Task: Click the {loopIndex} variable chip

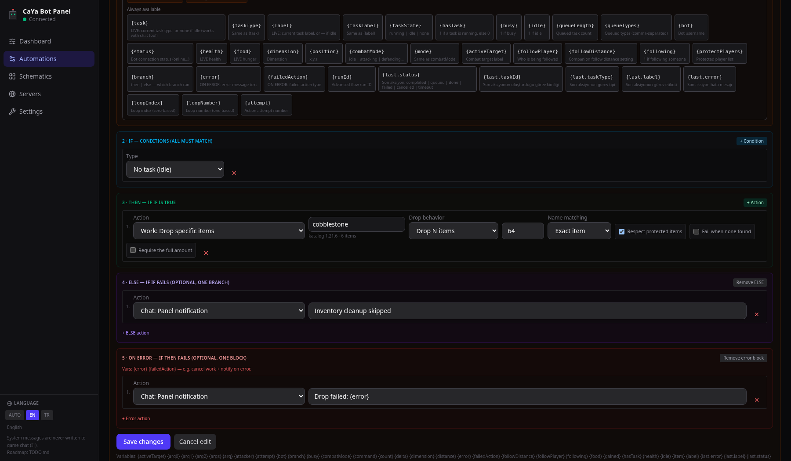Action: click(153, 105)
